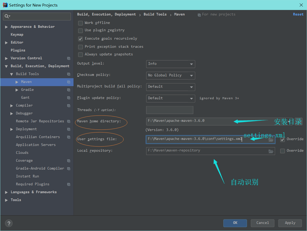Collapse the Build Tools node arrow
Screen dimensions: 307x231
(12, 74)
